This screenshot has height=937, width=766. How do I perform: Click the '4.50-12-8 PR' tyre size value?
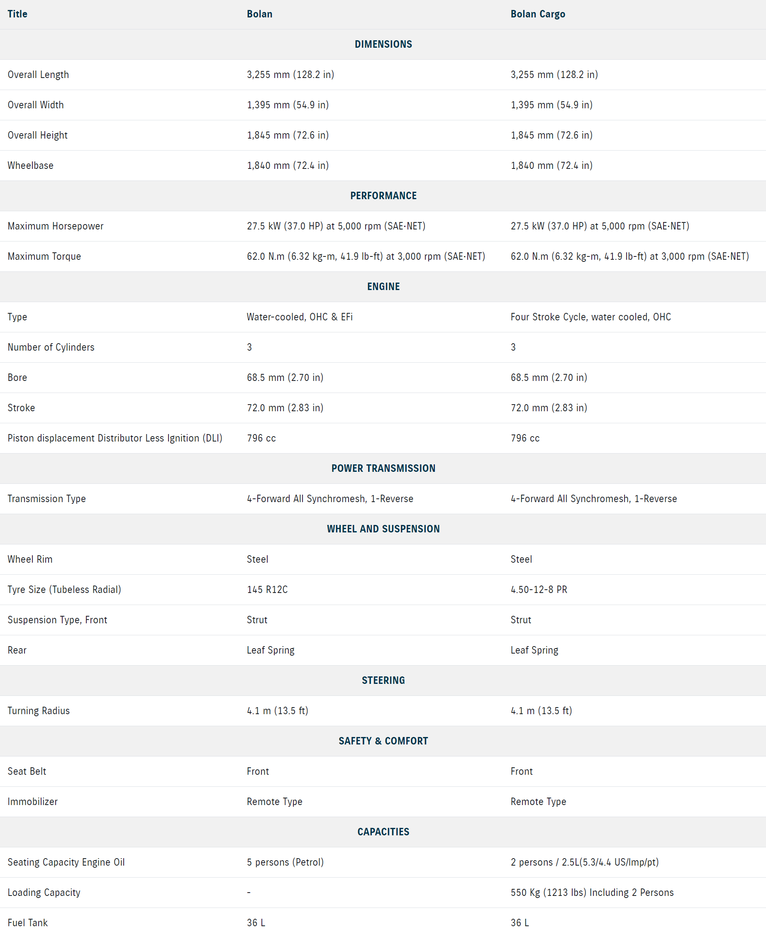(539, 589)
